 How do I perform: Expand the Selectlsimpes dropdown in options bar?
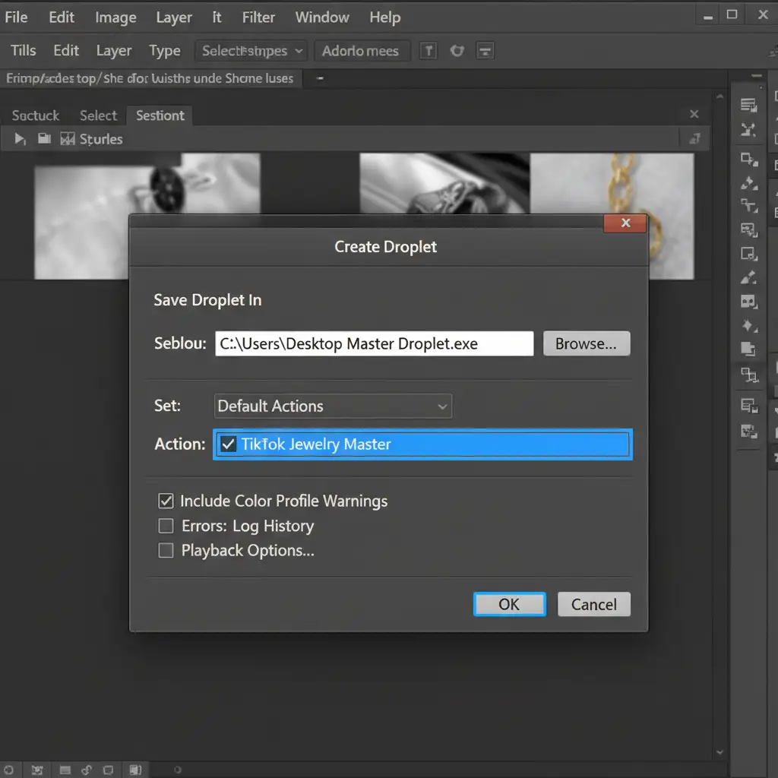click(x=252, y=51)
